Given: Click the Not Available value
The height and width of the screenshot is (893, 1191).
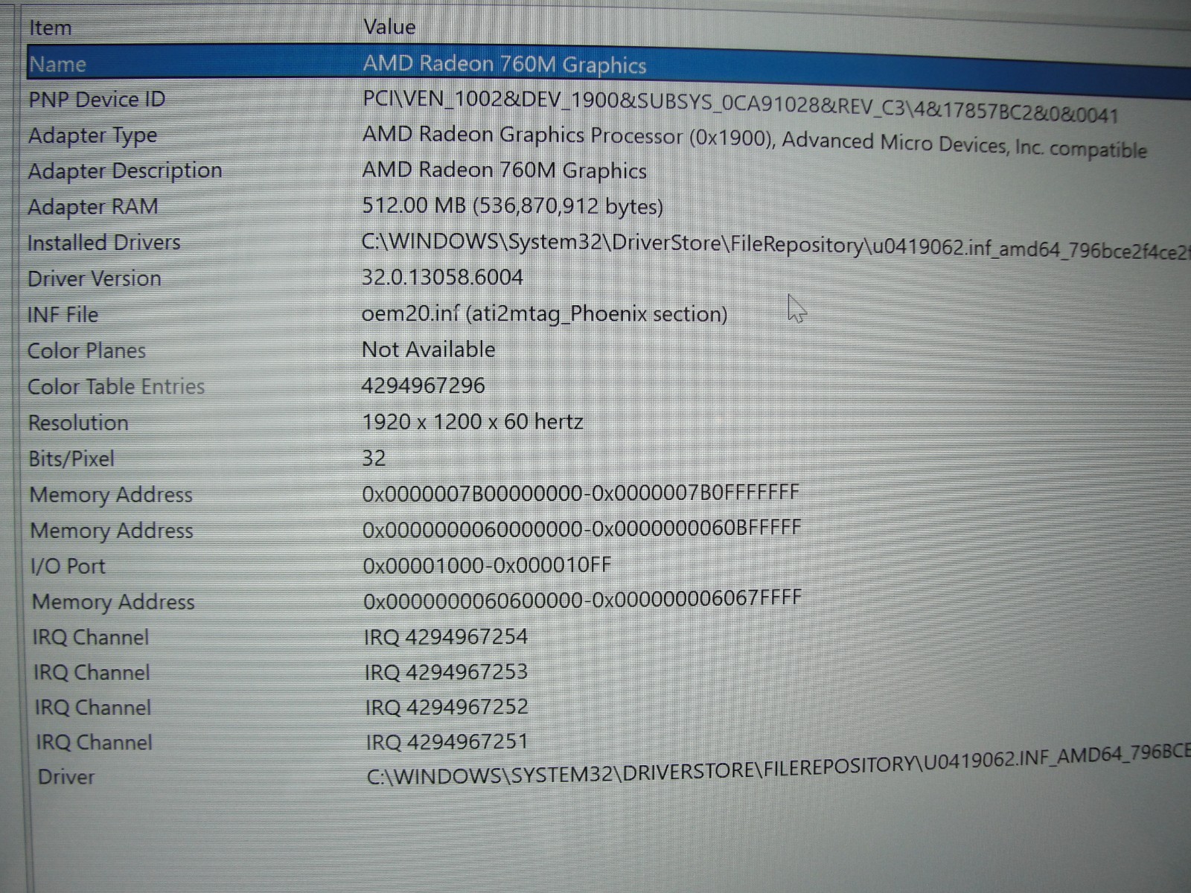Looking at the screenshot, I should click(x=428, y=349).
